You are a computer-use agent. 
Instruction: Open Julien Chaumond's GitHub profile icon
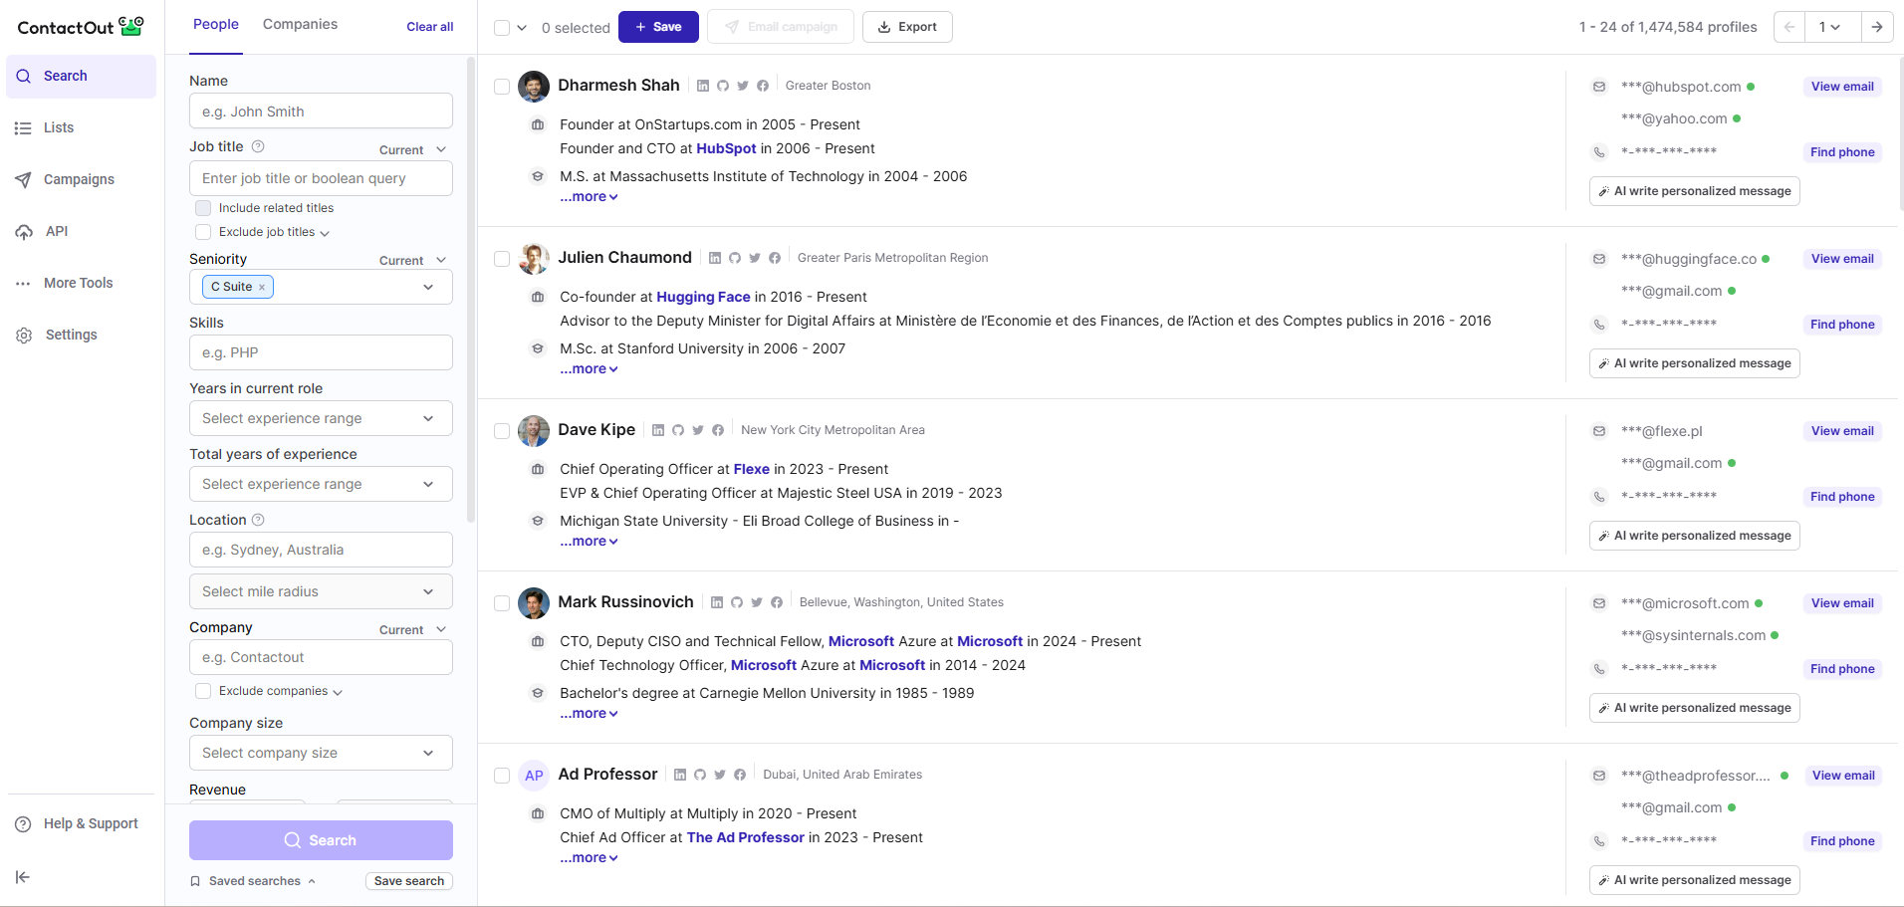[x=735, y=258]
